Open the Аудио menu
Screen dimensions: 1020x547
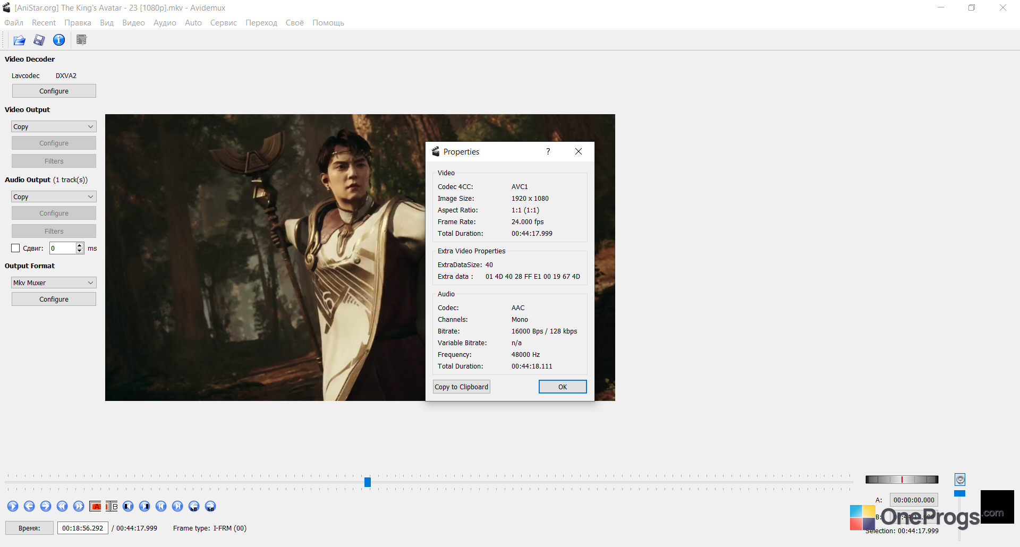[x=165, y=23]
